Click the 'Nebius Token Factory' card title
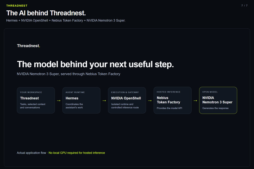The width and height of the screenshot is (254, 169). 169,100
